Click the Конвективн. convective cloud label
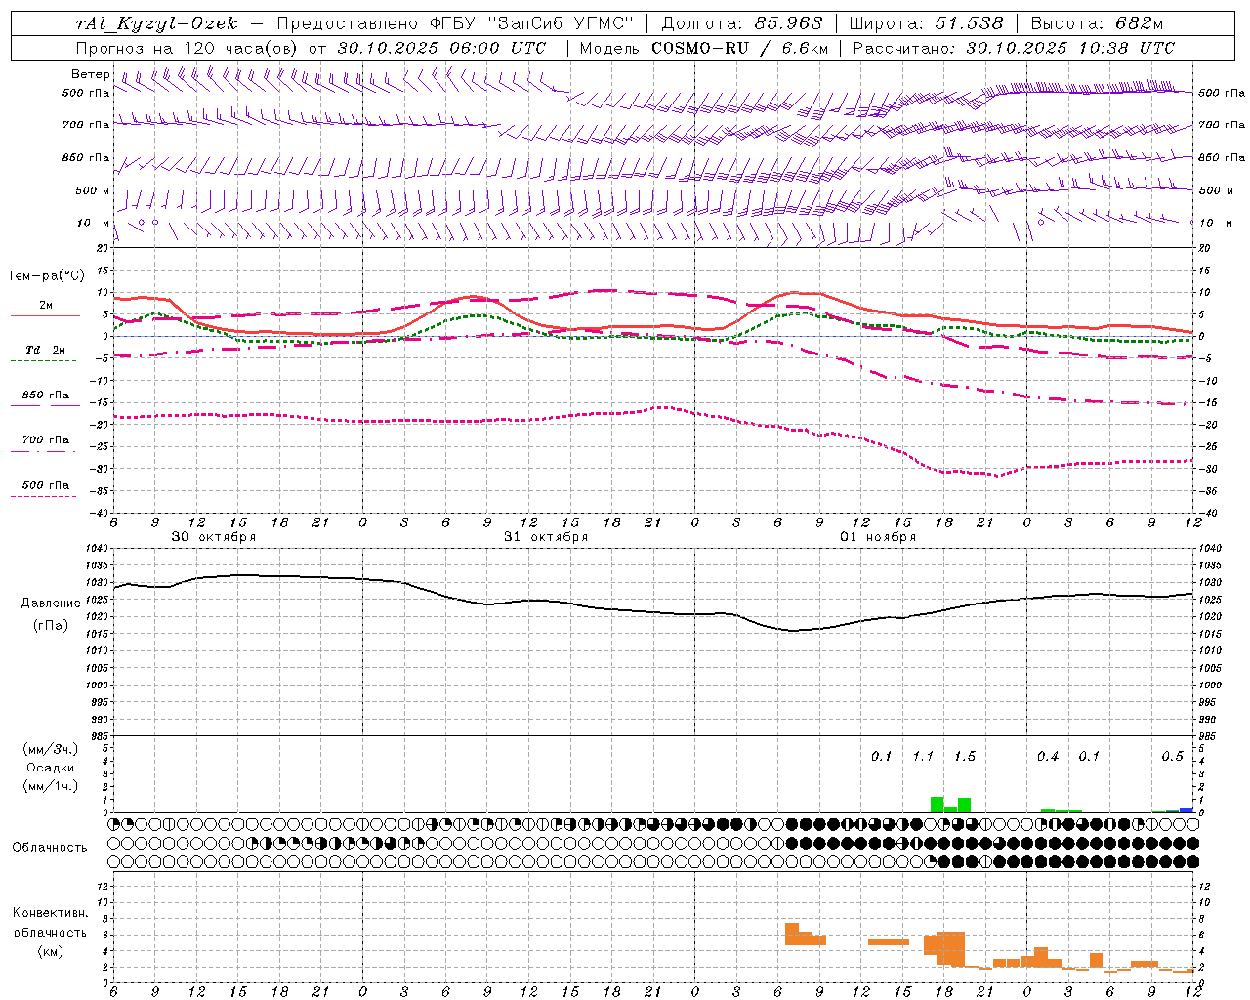This screenshot has height=1000, width=1250. [50, 913]
